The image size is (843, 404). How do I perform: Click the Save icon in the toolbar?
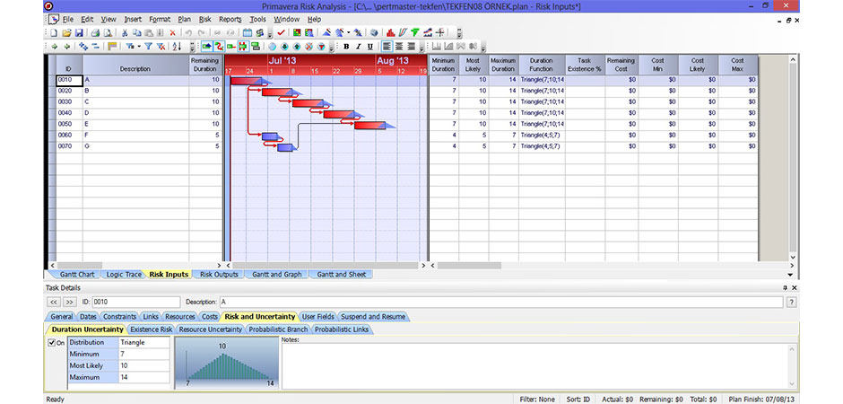(x=77, y=32)
